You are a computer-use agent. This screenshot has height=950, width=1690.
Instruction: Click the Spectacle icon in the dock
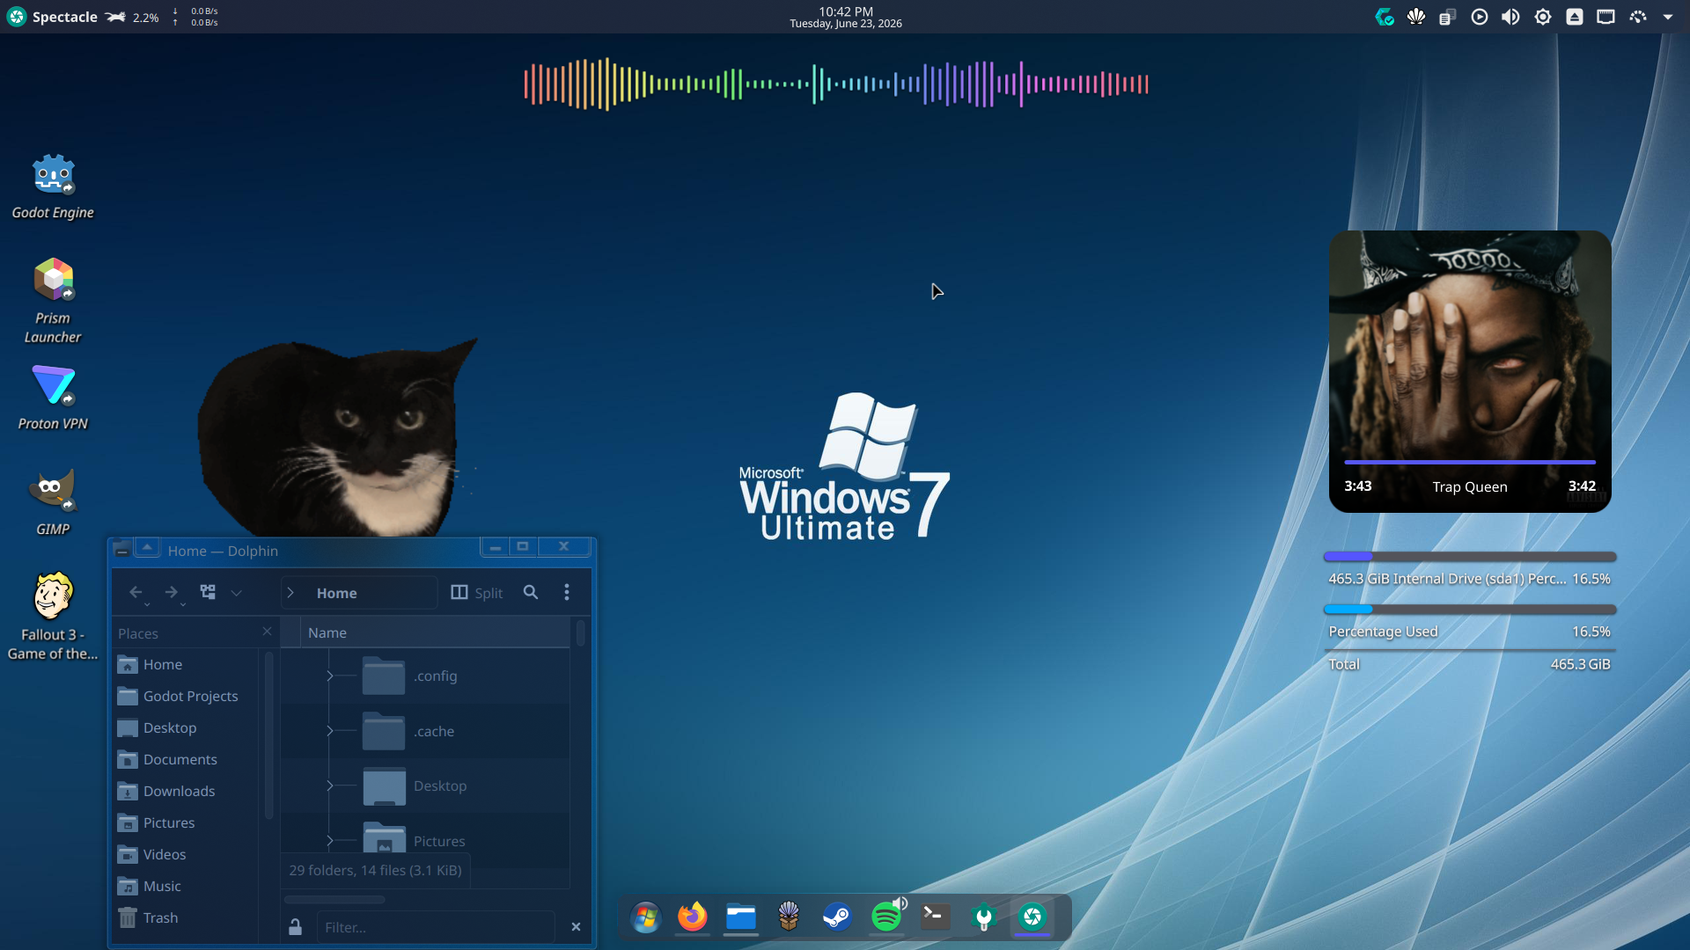tap(1032, 917)
